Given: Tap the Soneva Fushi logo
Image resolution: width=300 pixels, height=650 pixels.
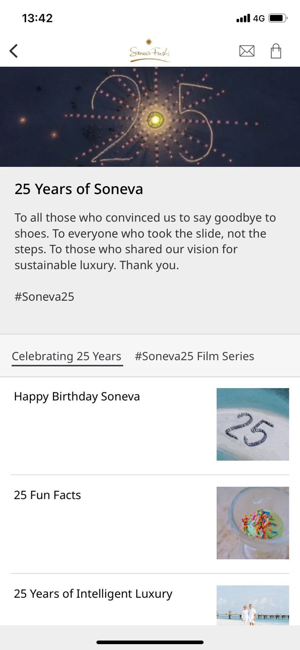Looking at the screenshot, I should tap(149, 51).
